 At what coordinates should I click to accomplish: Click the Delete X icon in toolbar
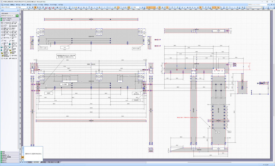[x=102, y=7]
